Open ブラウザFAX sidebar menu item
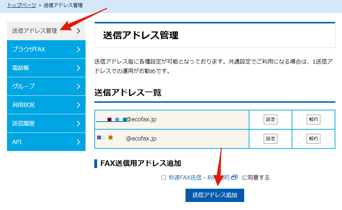Screen dimensions: 342x210 point(46,49)
